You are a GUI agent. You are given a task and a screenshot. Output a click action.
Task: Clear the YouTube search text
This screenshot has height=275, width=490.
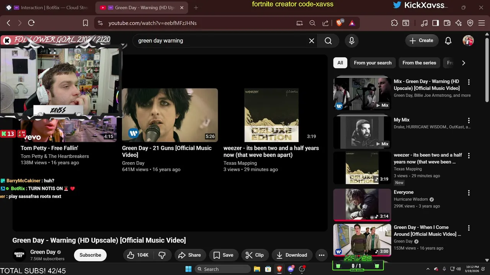tap(312, 40)
